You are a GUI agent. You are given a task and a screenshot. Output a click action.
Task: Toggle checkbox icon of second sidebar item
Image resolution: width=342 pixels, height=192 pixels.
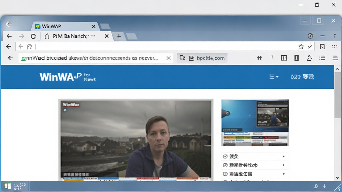click(225, 165)
